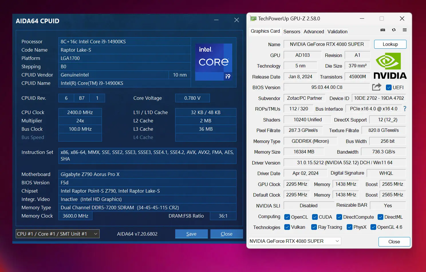This screenshot has width=426, height=272.
Task: Click the NVIDIA logo in GPU-Z
Action: point(390,66)
